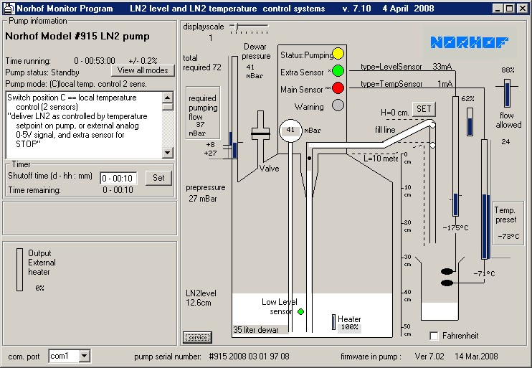Click the Temp. preset -73°C box
The height and width of the screenshot is (368, 532).
coord(508,222)
